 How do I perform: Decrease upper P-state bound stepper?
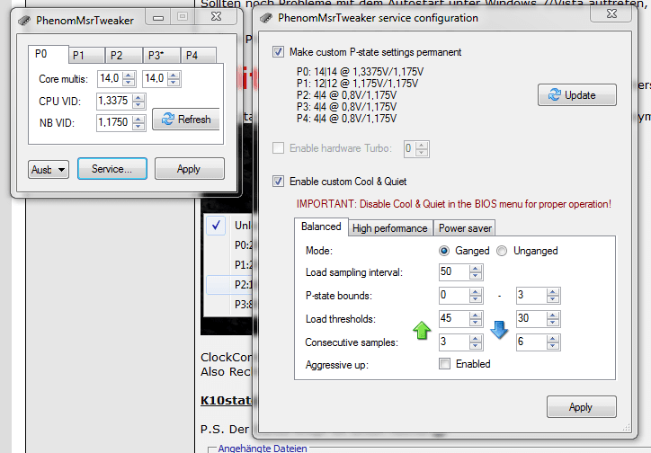[553, 299]
